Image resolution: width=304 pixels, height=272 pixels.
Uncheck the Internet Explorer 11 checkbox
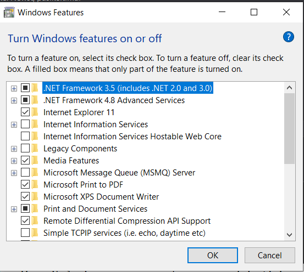tap(25, 112)
